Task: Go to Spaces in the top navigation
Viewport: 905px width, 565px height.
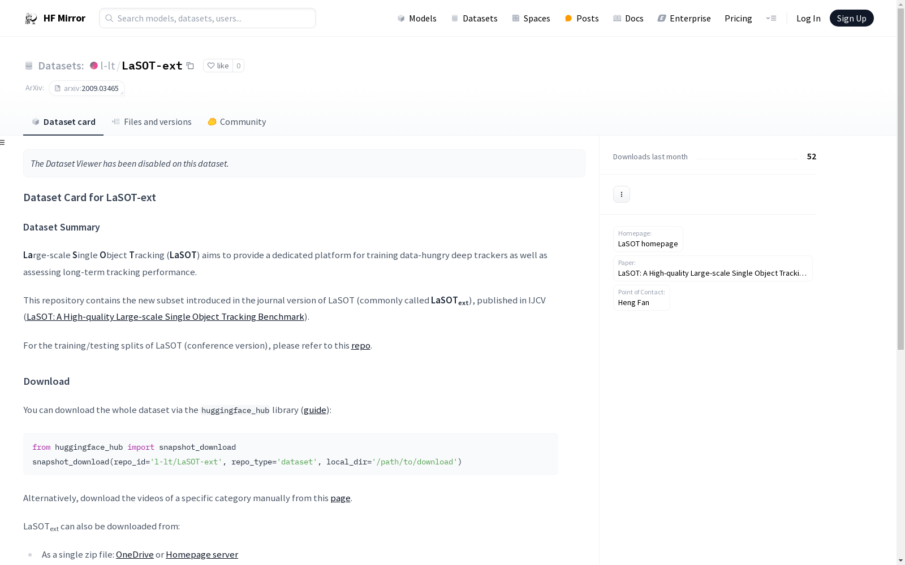Action: [x=531, y=19]
